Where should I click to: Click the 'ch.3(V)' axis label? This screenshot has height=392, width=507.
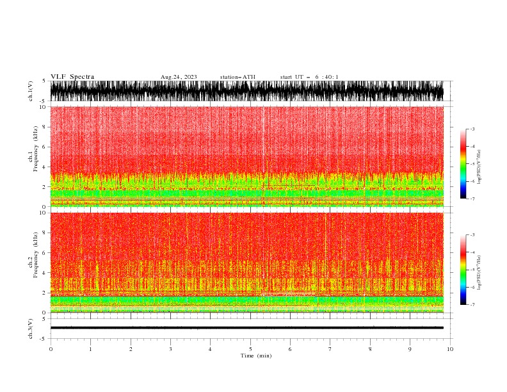(31, 329)
